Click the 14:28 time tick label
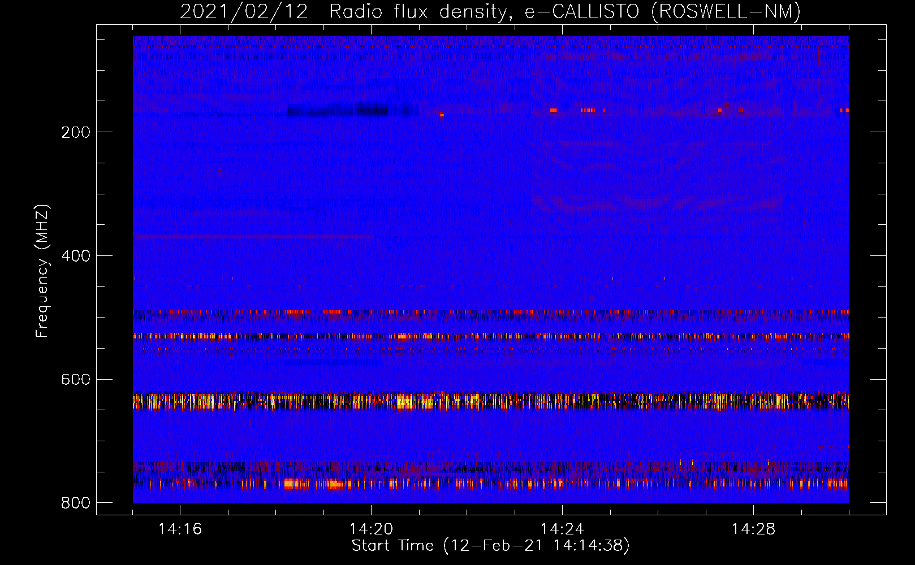The image size is (915, 565). [x=753, y=529]
